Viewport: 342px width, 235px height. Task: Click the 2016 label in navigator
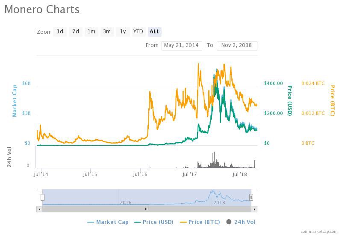(126, 203)
